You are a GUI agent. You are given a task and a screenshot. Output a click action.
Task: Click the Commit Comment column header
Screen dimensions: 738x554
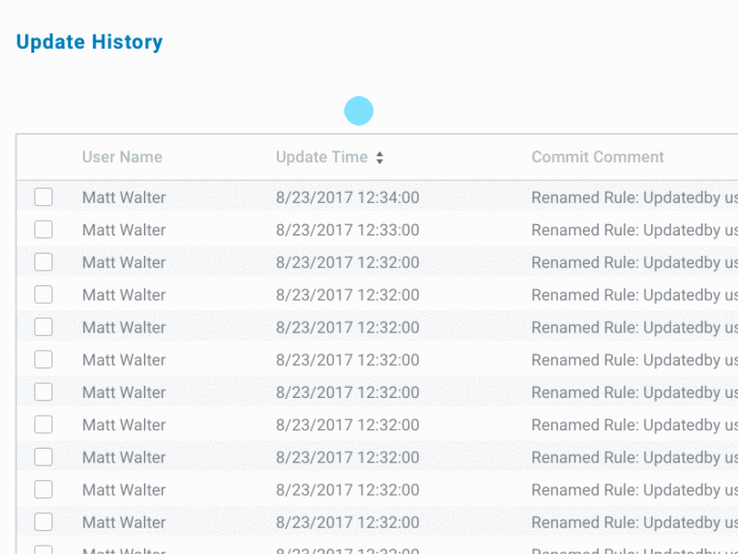point(598,157)
